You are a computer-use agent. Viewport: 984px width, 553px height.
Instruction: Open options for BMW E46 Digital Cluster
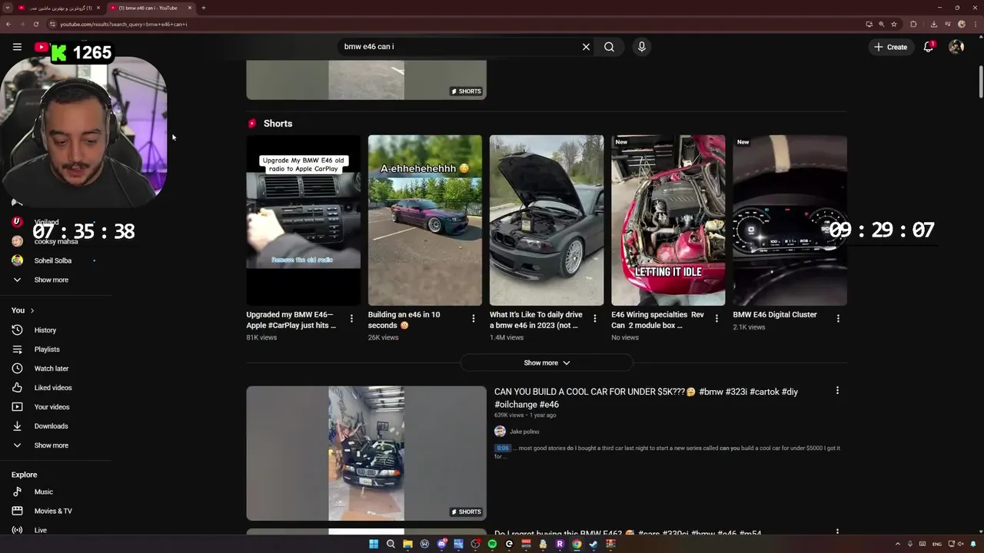pos(838,319)
